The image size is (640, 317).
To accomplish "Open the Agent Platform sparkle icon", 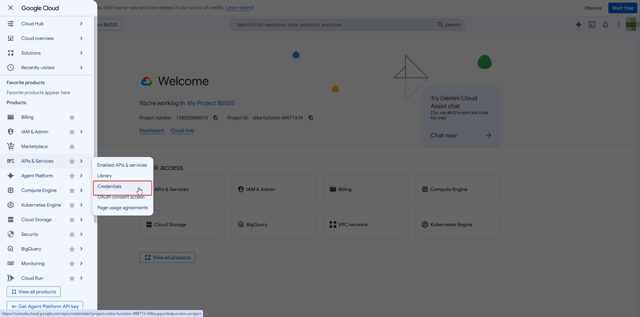I will pyautogui.click(x=11, y=176).
